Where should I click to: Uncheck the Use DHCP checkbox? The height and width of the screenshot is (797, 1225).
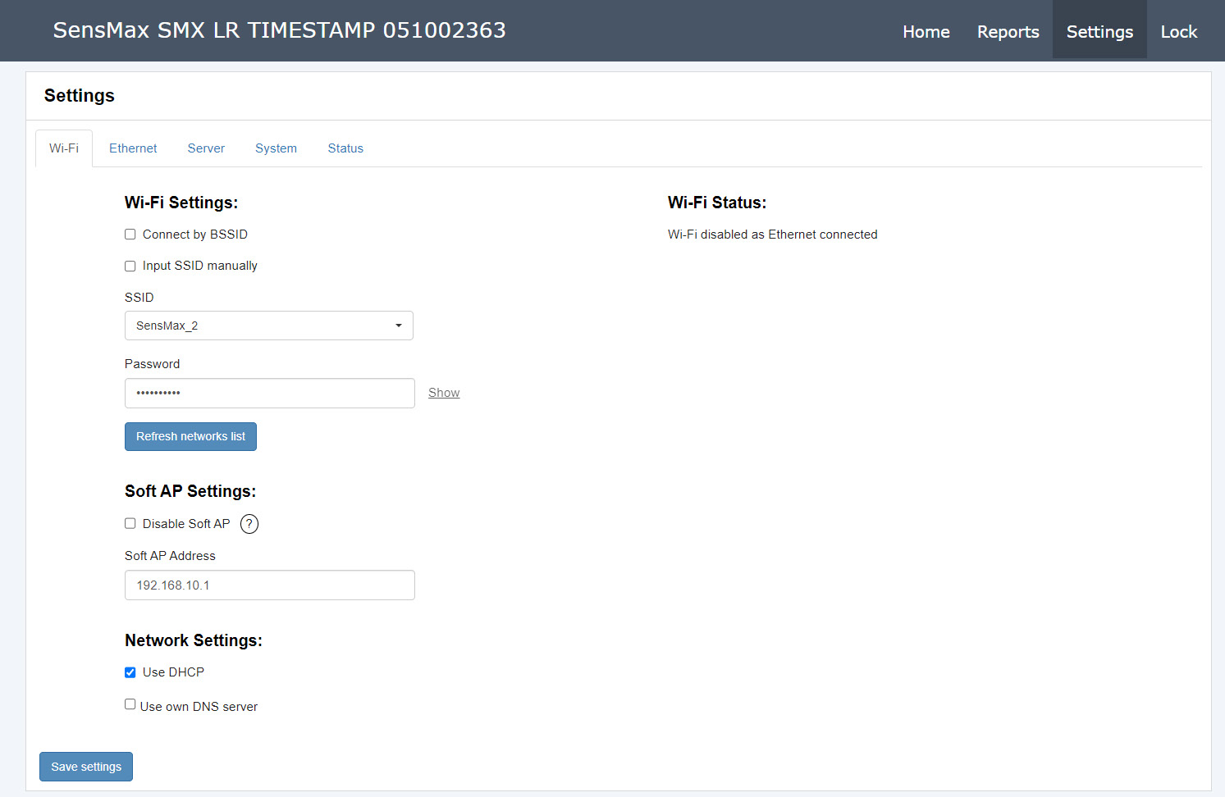coord(130,672)
